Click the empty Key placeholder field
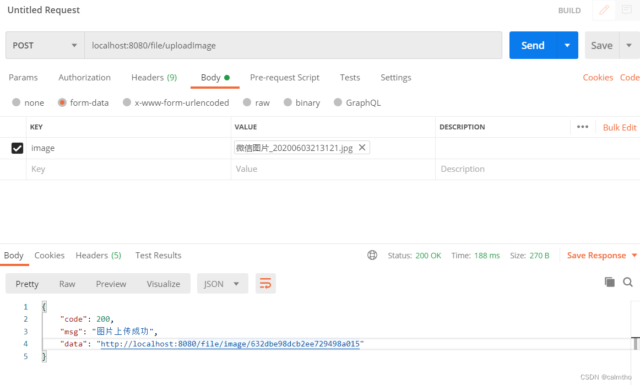Screen dimensions: 640x385 (128, 169)
